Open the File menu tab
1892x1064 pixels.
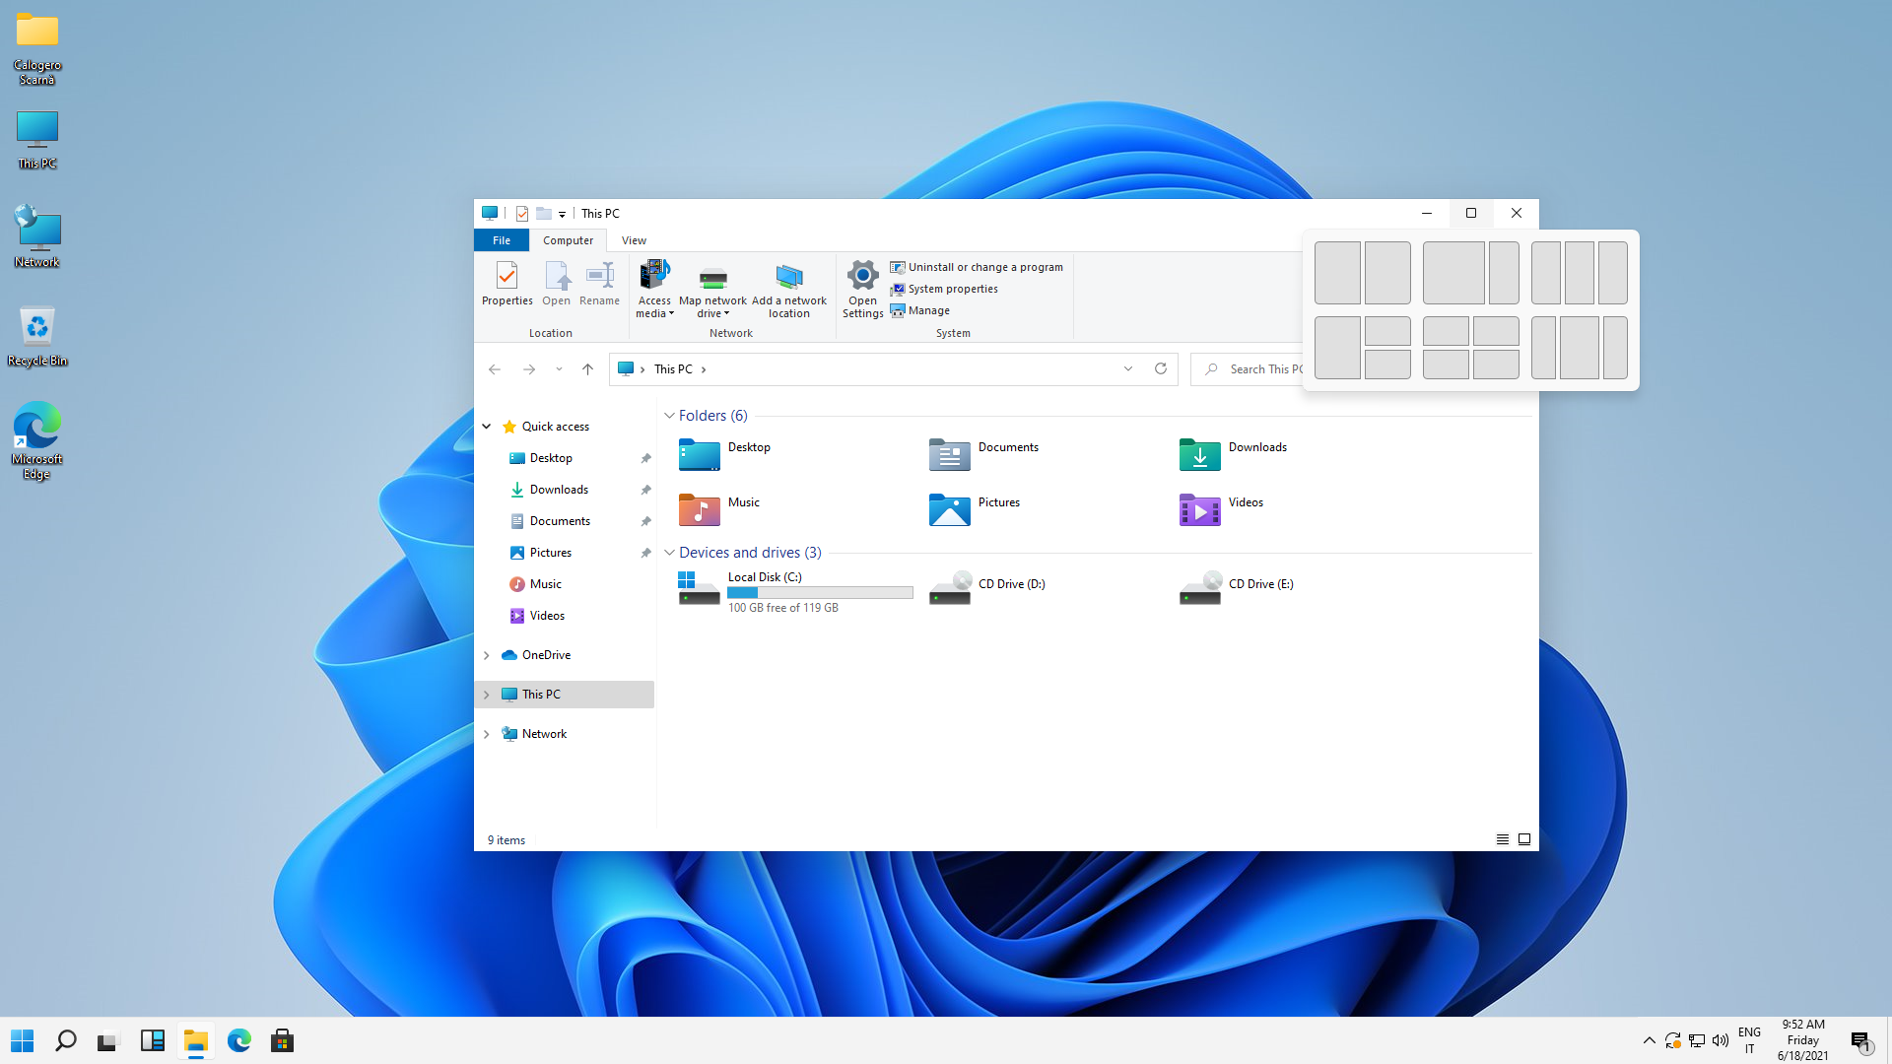(x=501, y=240)
